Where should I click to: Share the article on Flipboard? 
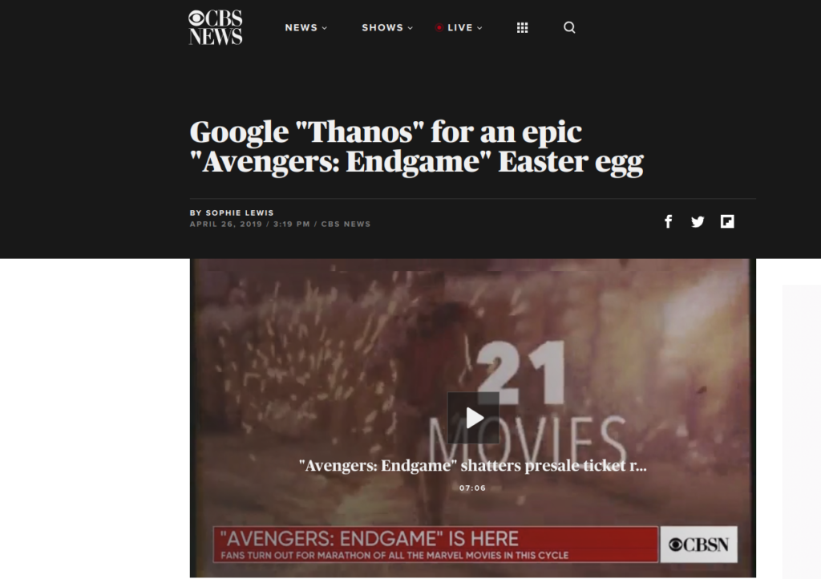727,221
